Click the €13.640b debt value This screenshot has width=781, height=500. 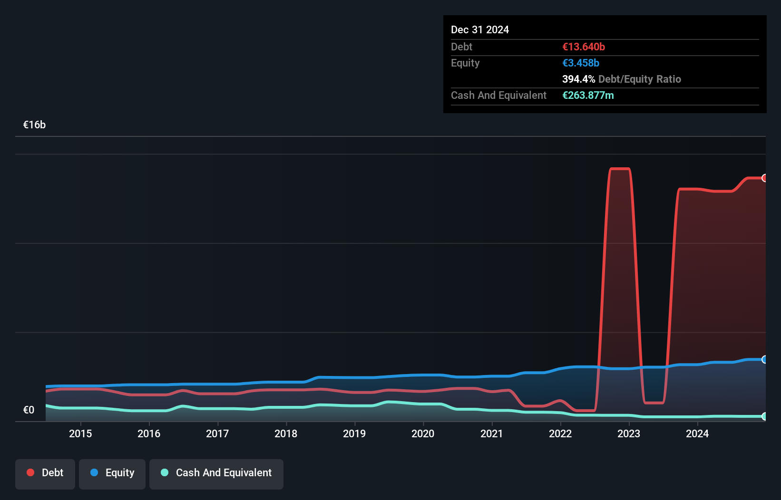[x=584, y=47]
